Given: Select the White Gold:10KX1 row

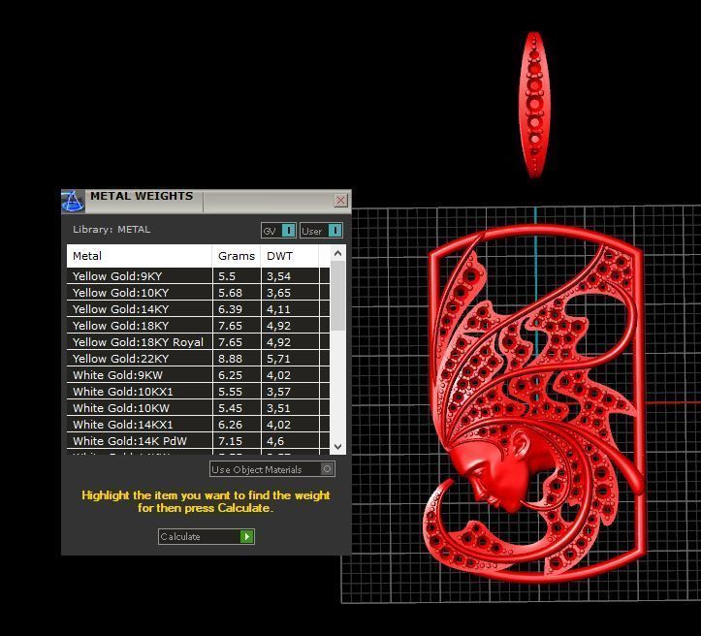Looking at the screenshot, I should (198, 392).
